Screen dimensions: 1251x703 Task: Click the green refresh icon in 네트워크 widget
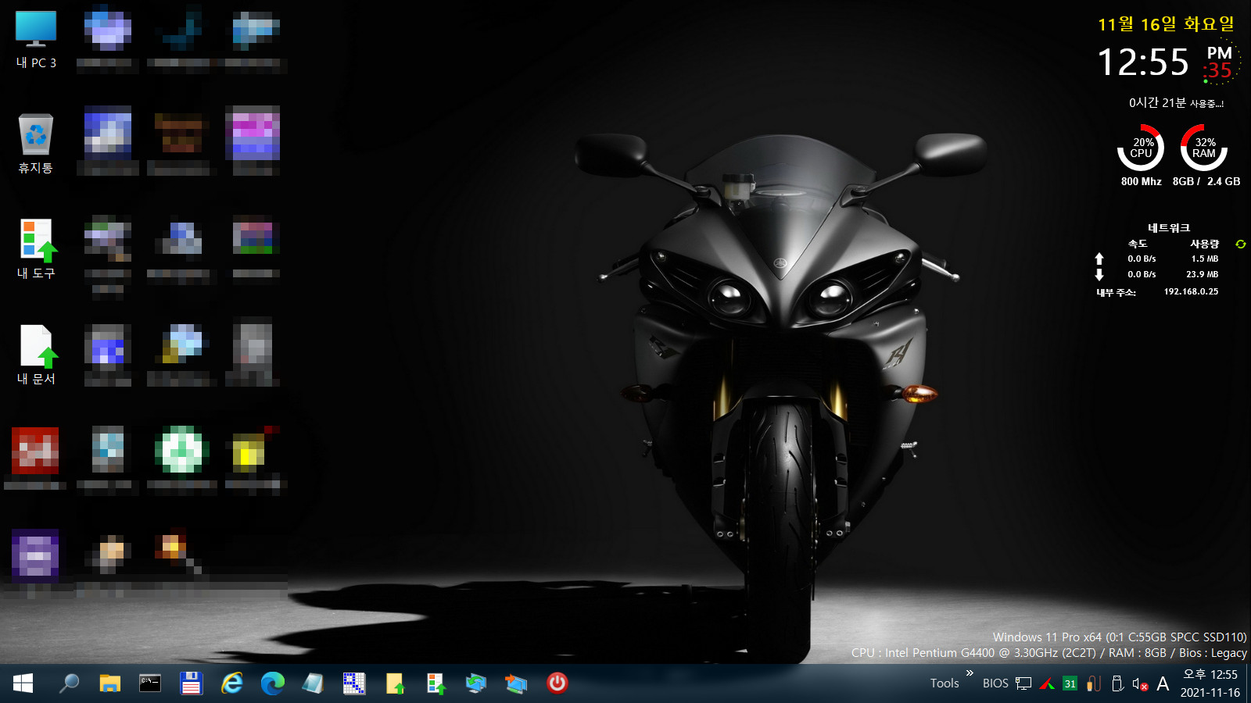1240,244
